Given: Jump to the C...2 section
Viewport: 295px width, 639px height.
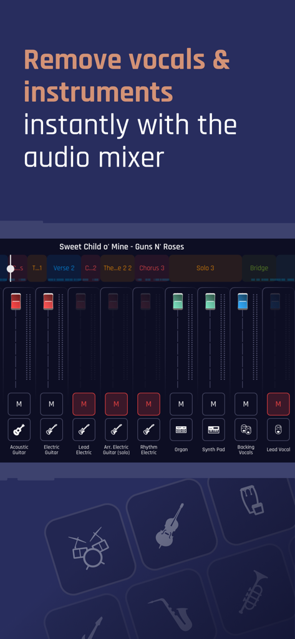Looking at the screenshot, I should click(x=91, y=268).
